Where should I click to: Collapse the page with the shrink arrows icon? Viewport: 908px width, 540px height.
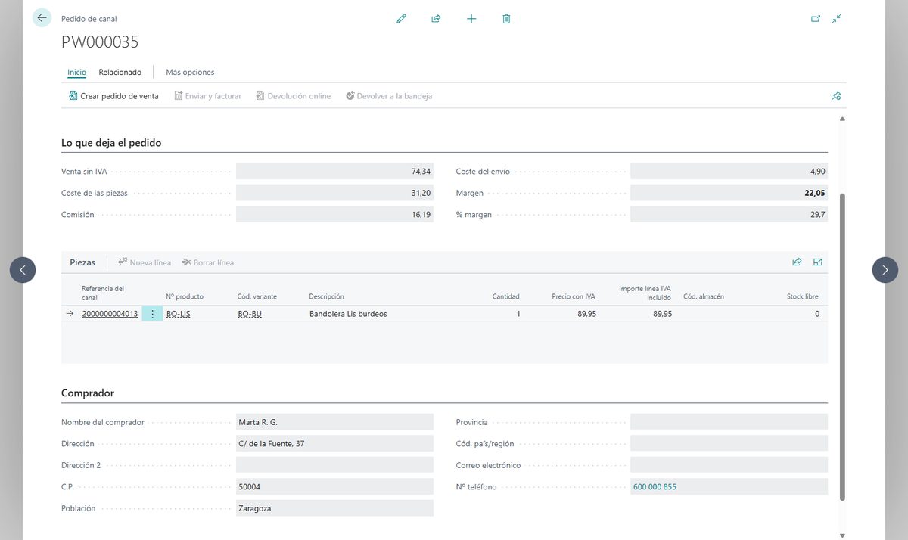(x=836, y=19)
